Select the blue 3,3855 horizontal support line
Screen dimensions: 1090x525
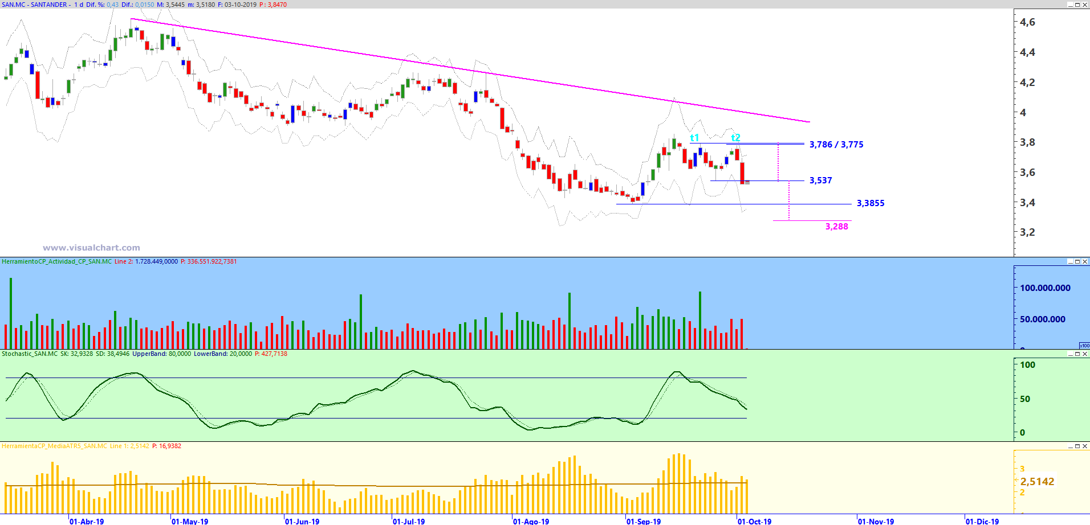(x=734, y=204)
